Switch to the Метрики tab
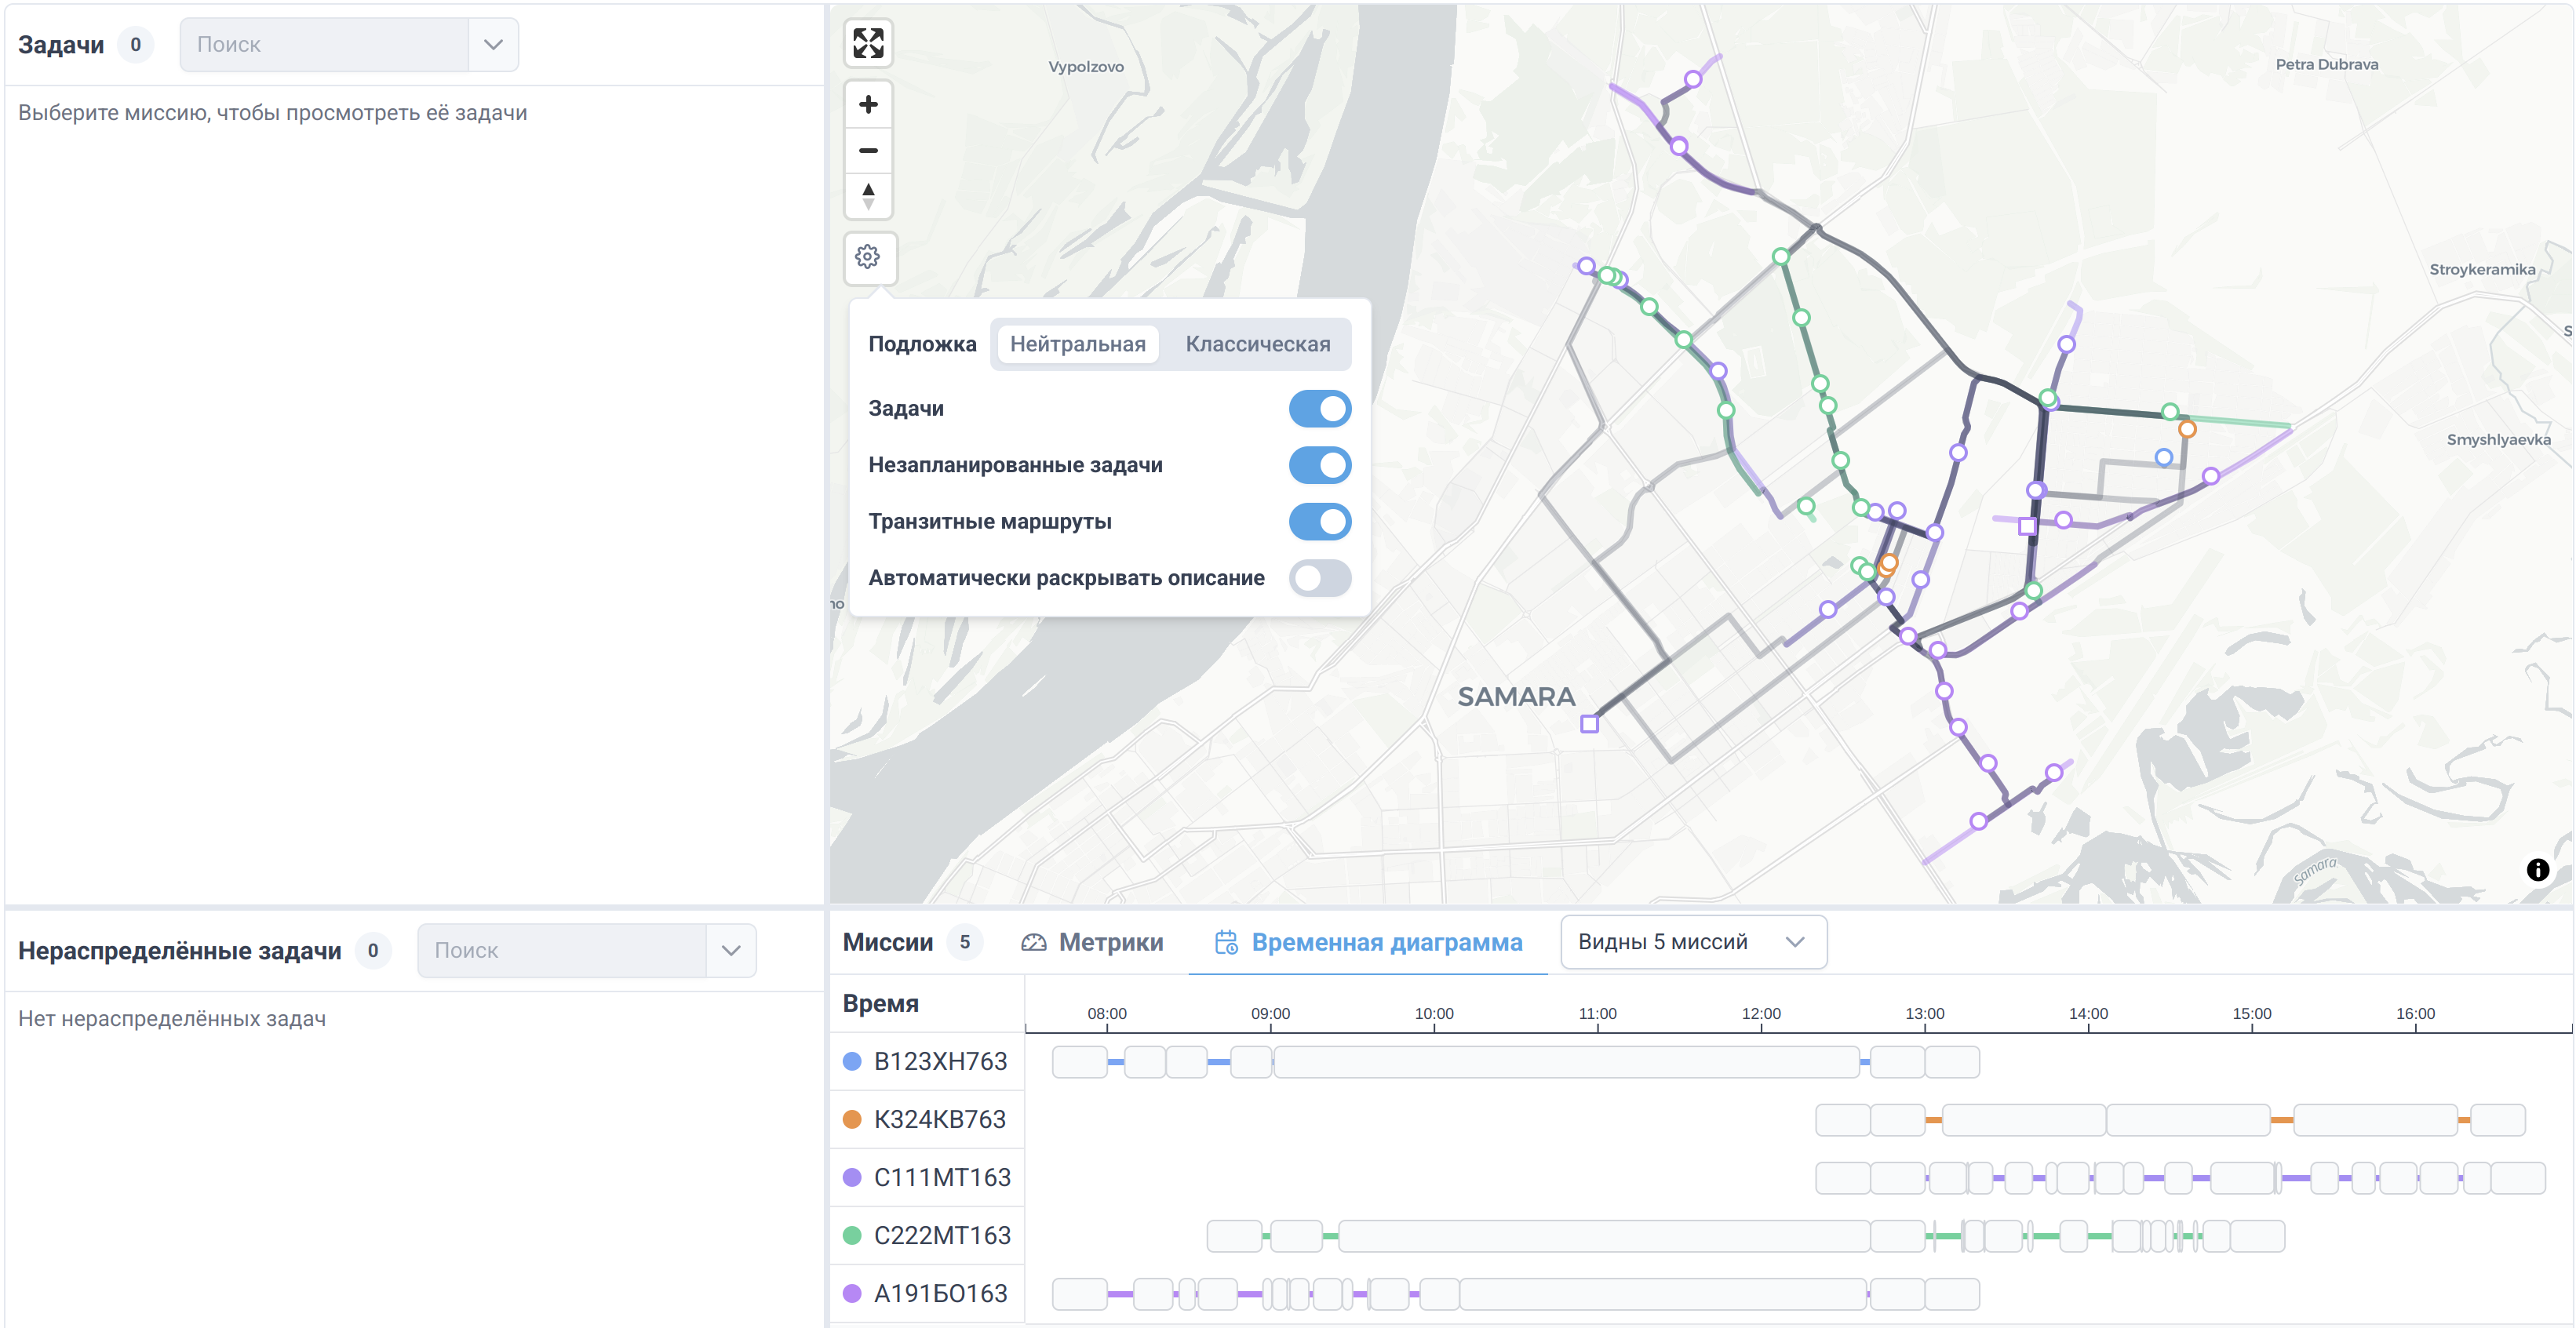The image size is (2576, 1328). (x=1092, y=942)
